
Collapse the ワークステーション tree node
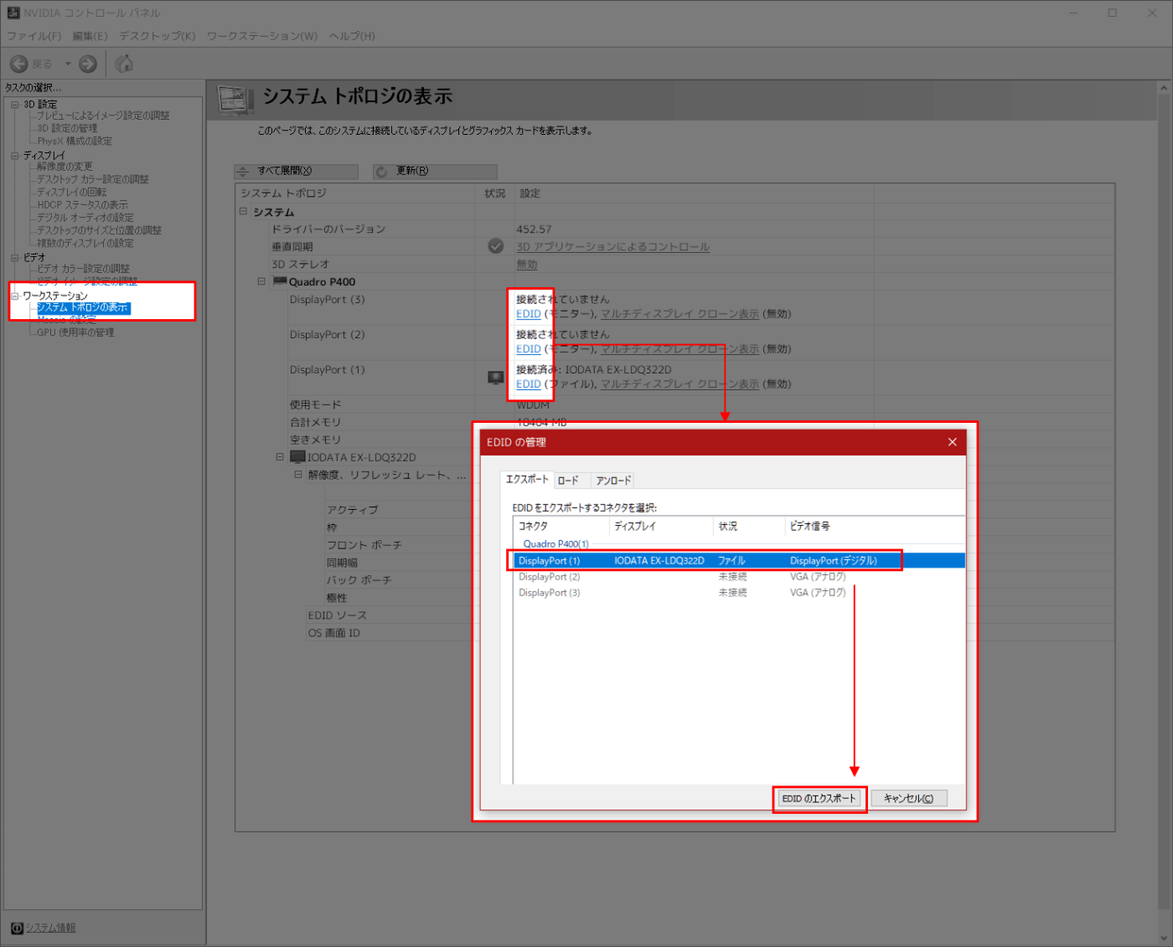[14, 296]
